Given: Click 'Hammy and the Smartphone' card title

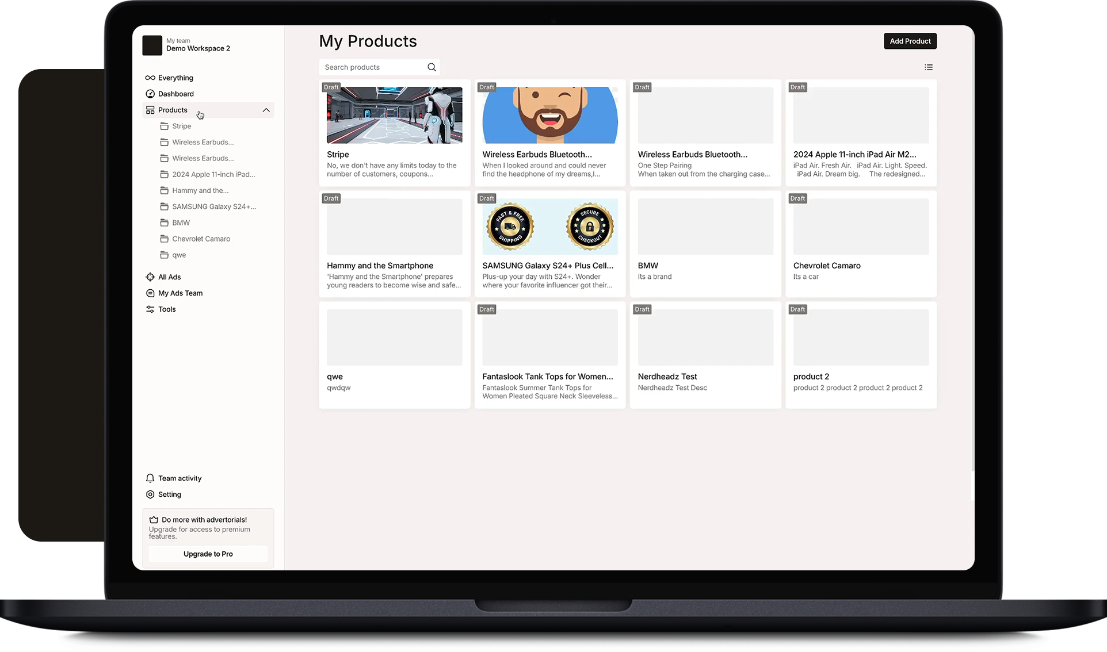Looking at the screenshot, I should tap(380, 266).
